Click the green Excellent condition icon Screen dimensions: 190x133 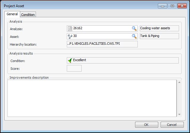point(70,60)
